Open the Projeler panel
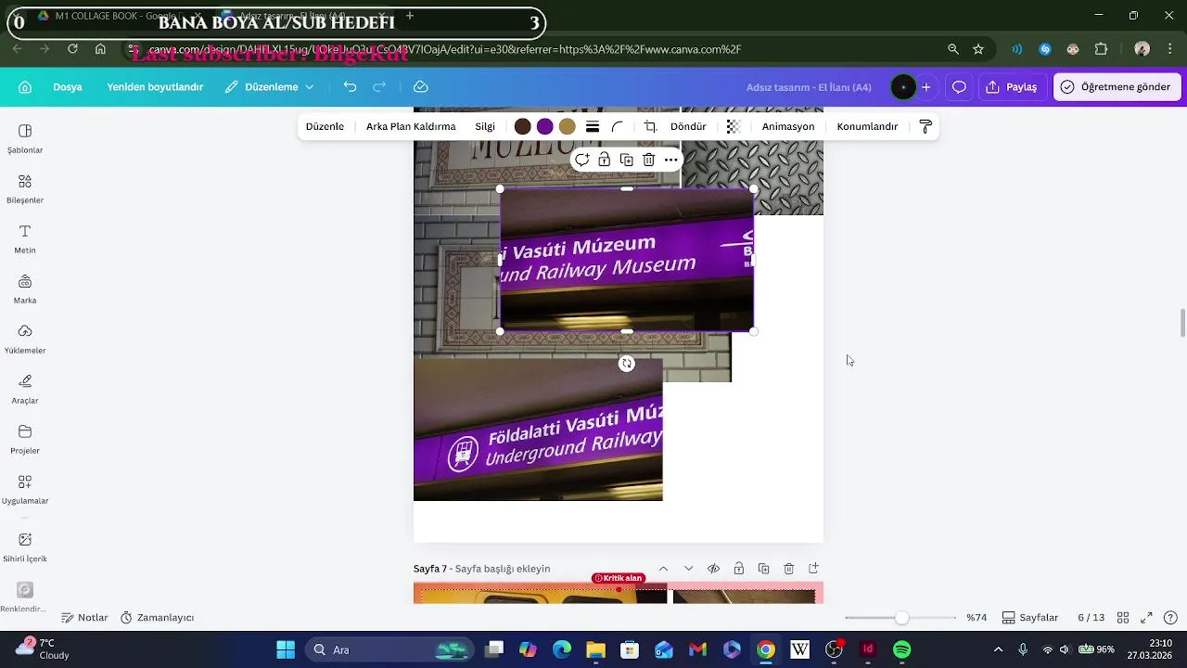 (x=25, y=440)
